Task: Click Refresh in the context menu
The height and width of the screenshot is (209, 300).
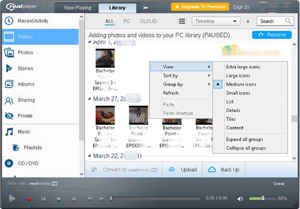Action: coord(170,93)
